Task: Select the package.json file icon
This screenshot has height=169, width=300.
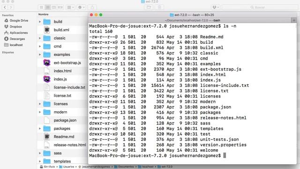Action: 47,120
